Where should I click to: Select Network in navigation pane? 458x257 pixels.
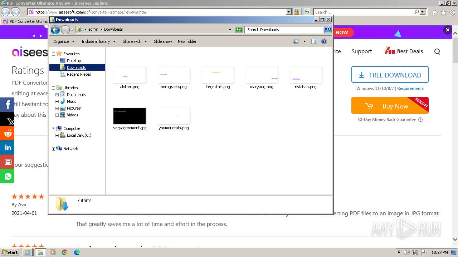pos(70,149)
